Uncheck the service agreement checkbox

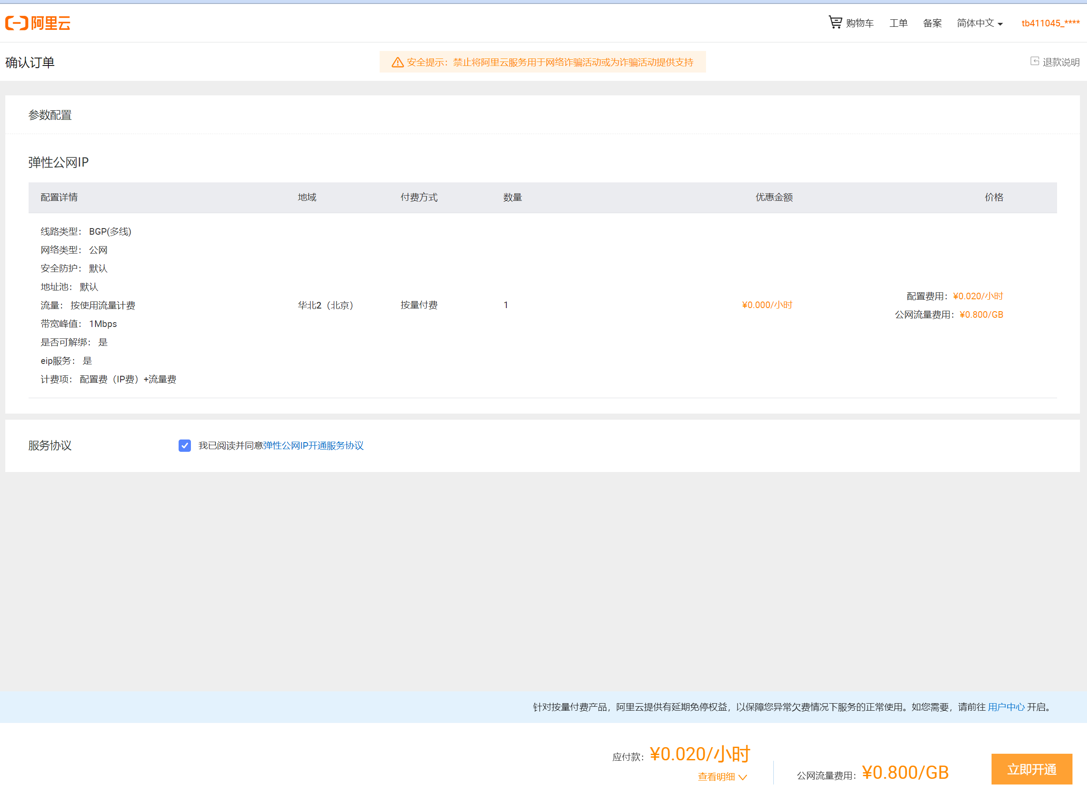pyautogui.click(x=184, y=446)
